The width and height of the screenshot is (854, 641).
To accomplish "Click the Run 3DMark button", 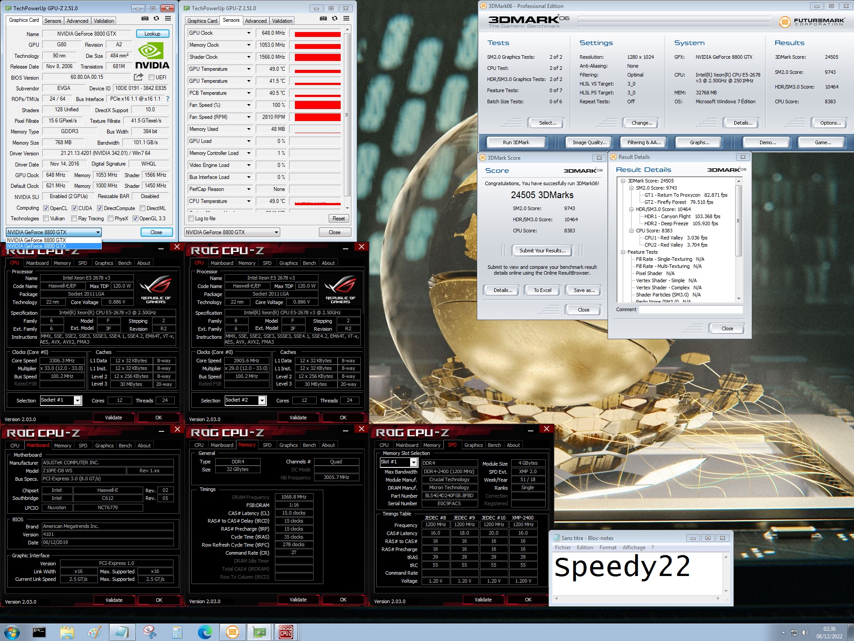I will tap(516, 142).
